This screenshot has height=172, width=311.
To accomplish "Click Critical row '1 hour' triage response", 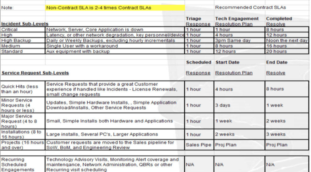I will [x=199, y=30].
